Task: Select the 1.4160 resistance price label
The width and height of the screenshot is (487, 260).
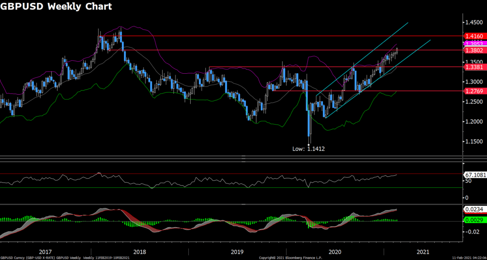Action: click(x=474, y=36)
